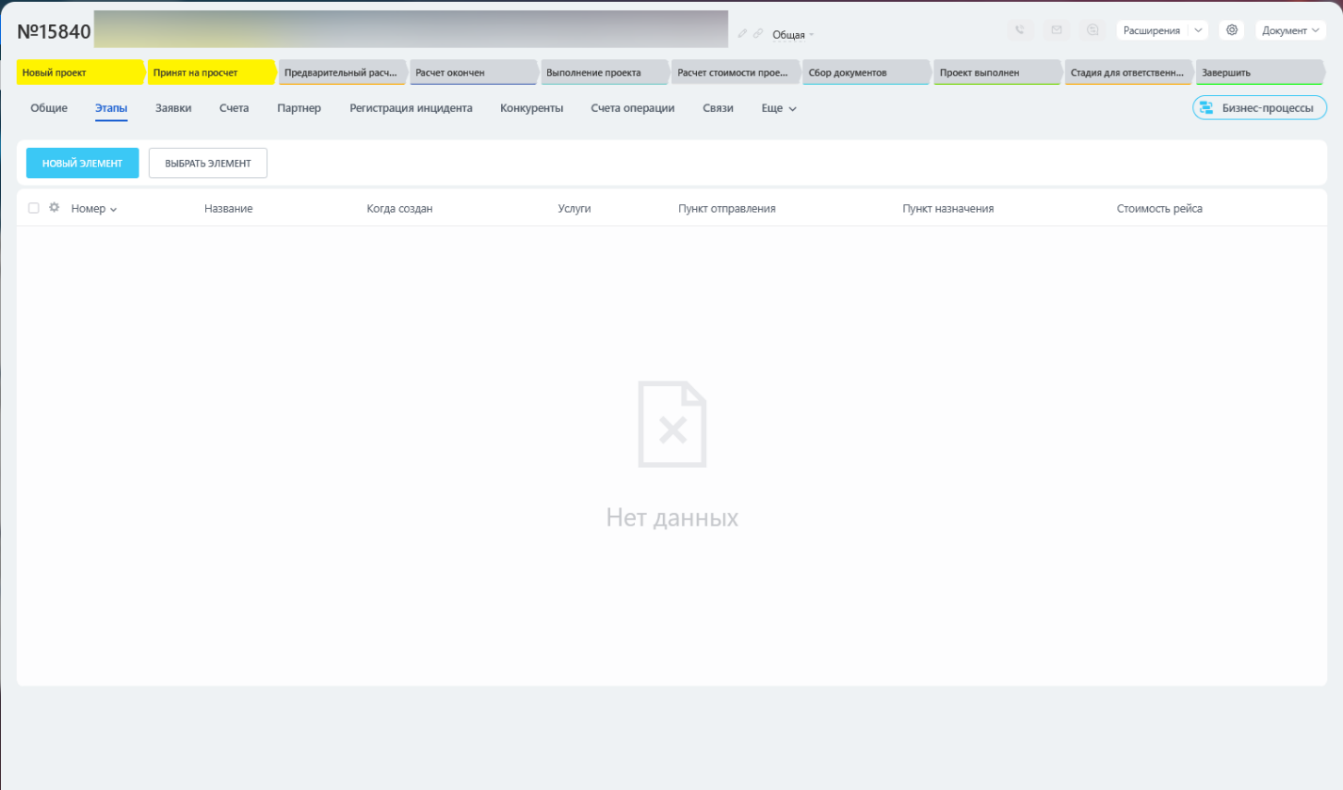This screenshot has width=1343, height=790.
Task: Click the ВЫБРАТЬ ЭЛЕМЕНТ button
Action: pyautogui.click(x=208, y=163)
